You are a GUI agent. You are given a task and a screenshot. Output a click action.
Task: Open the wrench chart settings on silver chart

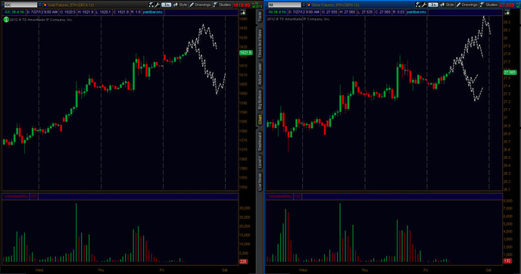coord(423,5)
